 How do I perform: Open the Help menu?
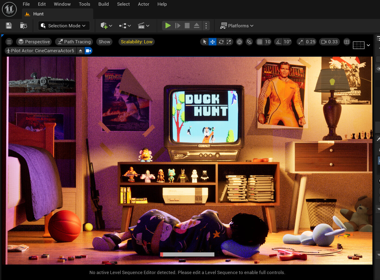[162, 4]
